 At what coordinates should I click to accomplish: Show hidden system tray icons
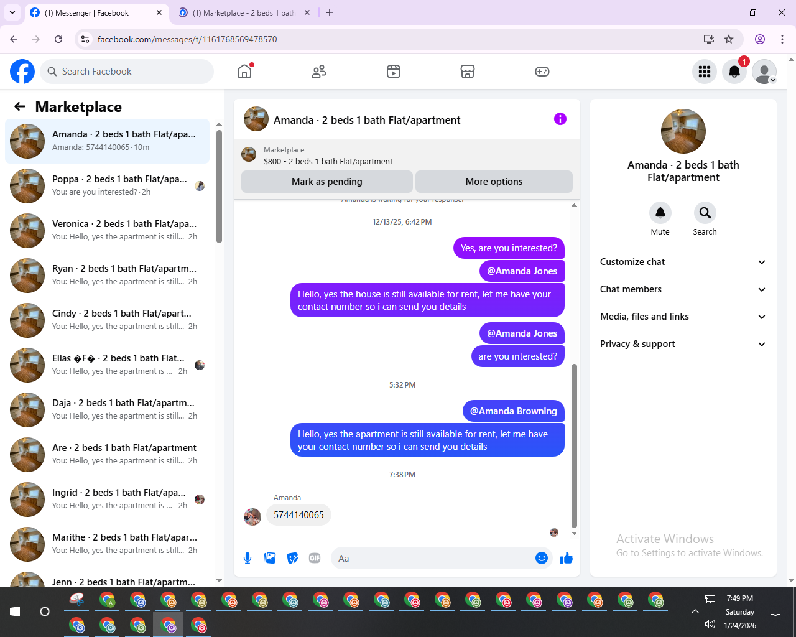[x=695, y=611]
